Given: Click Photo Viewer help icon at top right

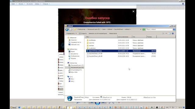Looking at the screenshot, I should (183, 4).
